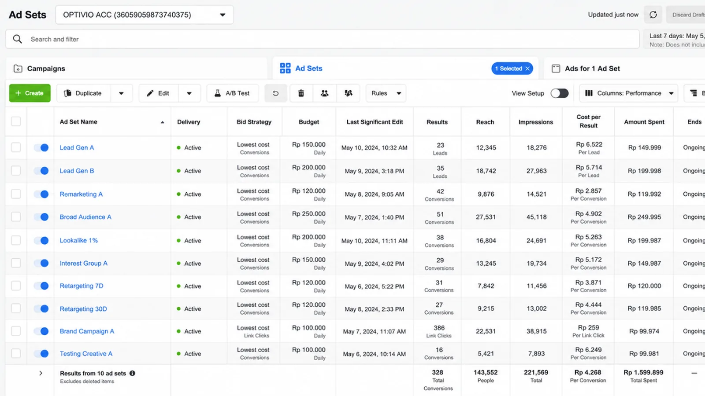Image resolution: width=705 pixels, height=396 pixels.
Task: Click the May 10, 2024, 11:11 AM cell
Action: (375, 241)
